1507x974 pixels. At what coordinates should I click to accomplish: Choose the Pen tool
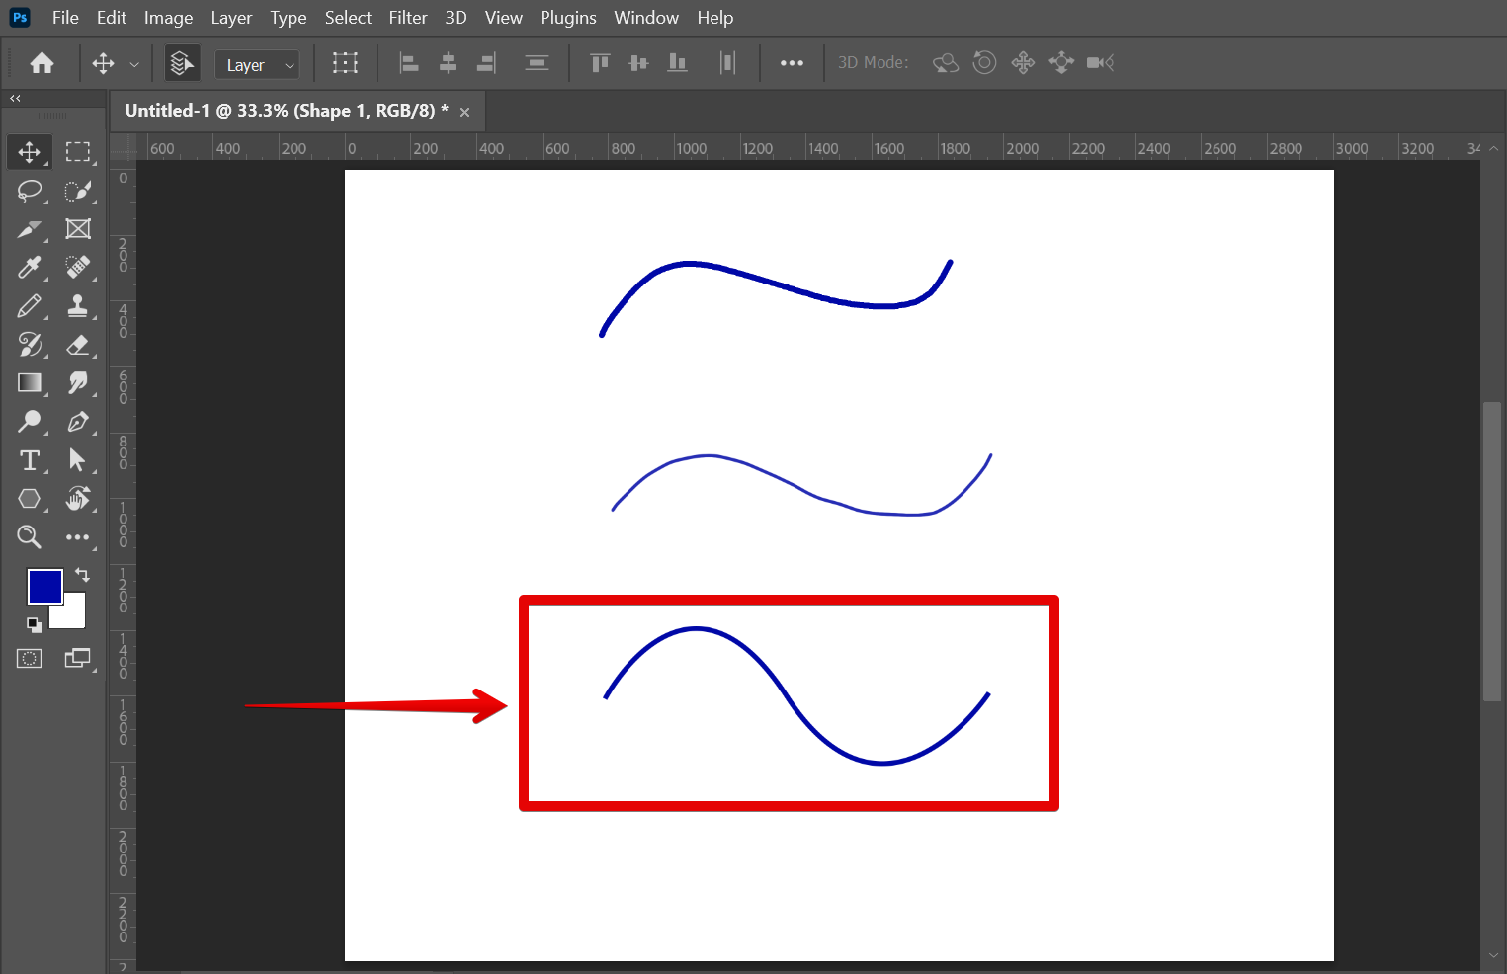pos(77,422)
